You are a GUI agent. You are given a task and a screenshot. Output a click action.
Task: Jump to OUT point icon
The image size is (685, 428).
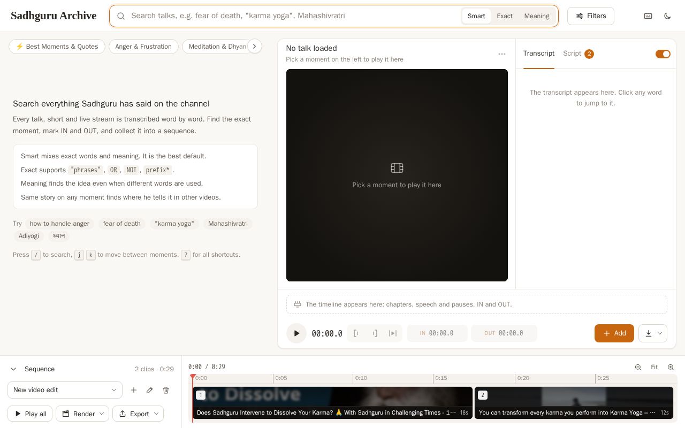coord(393,333)
